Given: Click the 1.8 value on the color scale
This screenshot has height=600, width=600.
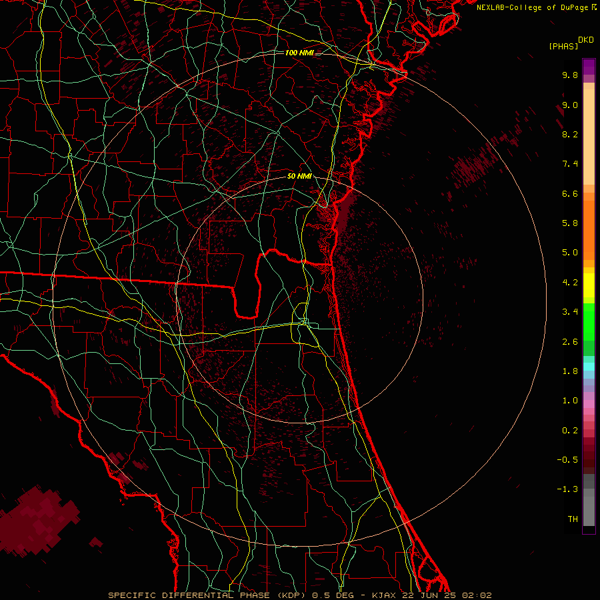Looking at the screenshot, I should coord(570,371).
